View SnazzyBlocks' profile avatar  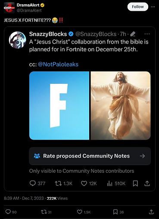click(x=17, y=40)
